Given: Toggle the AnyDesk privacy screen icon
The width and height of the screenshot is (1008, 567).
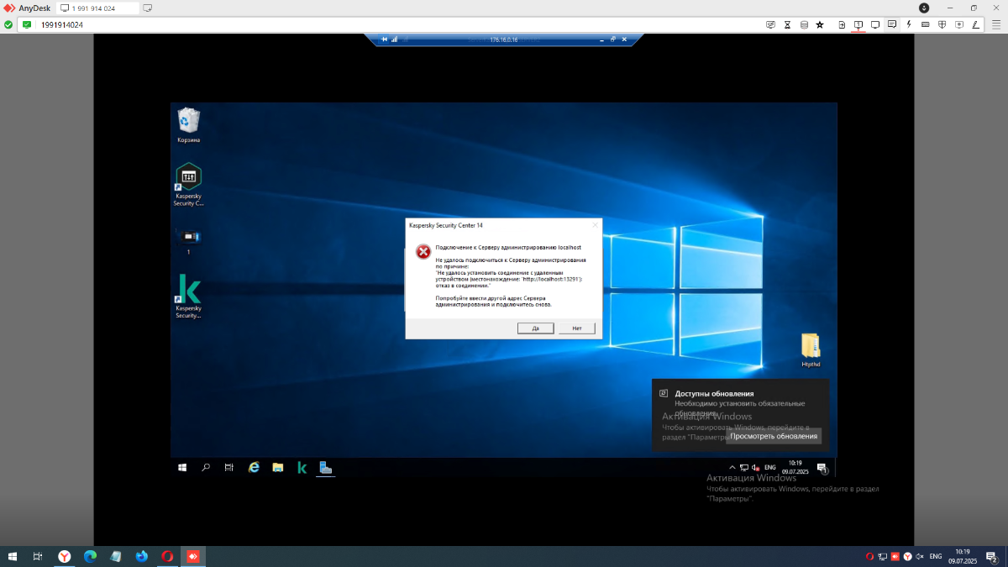Looking at the screenshot, I should (x=770, y=24).
